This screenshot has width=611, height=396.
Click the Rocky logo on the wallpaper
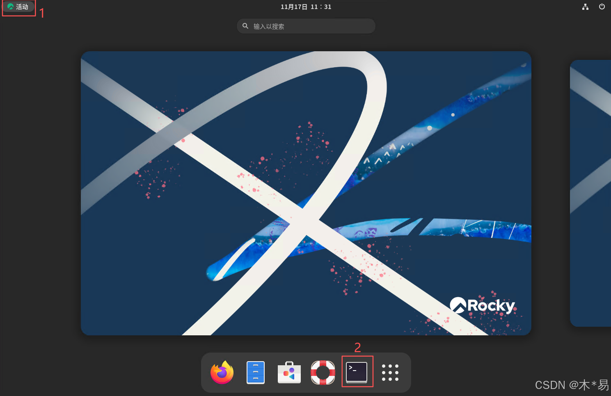tap(483, 305)
